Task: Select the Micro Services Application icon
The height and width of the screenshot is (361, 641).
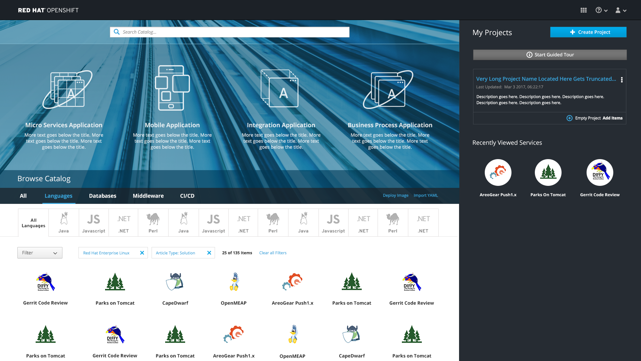Action: 67,90
